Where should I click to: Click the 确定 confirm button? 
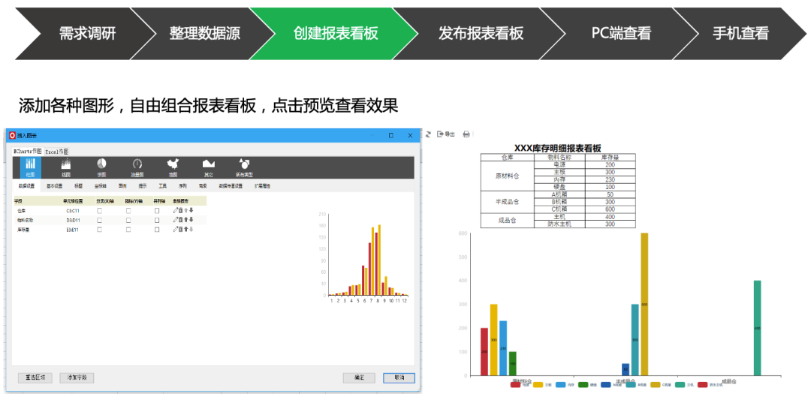[359, 377]
